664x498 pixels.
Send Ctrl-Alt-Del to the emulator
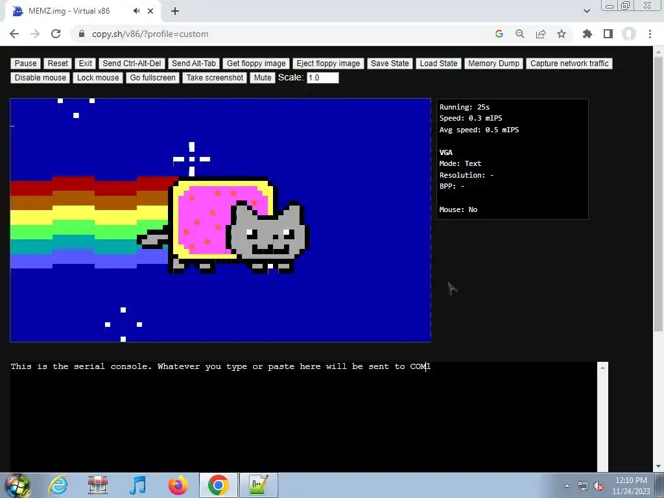132,64
